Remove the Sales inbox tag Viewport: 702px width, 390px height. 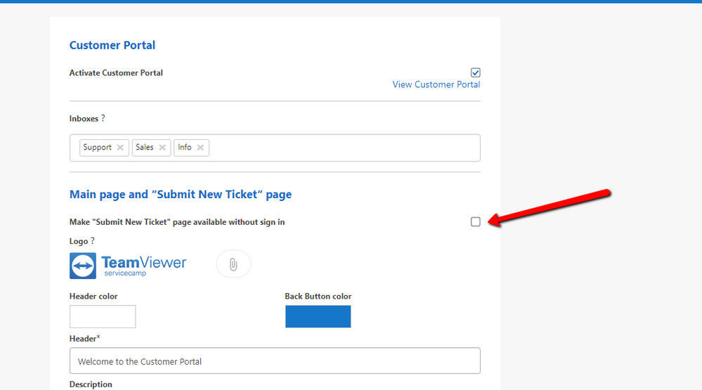162,148
